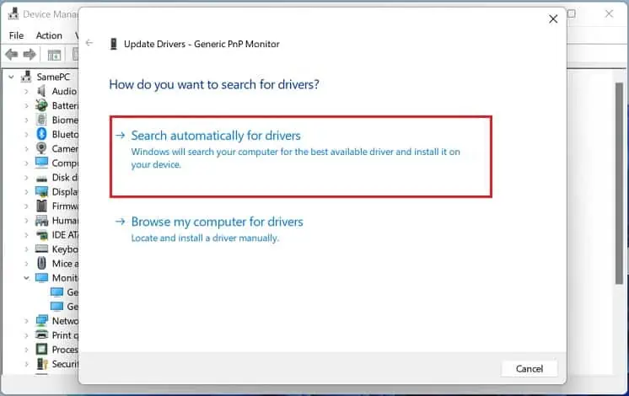Expand the Cameras category
The width and height of the screenshot is (629, 396).
click(x=26, y=148)
